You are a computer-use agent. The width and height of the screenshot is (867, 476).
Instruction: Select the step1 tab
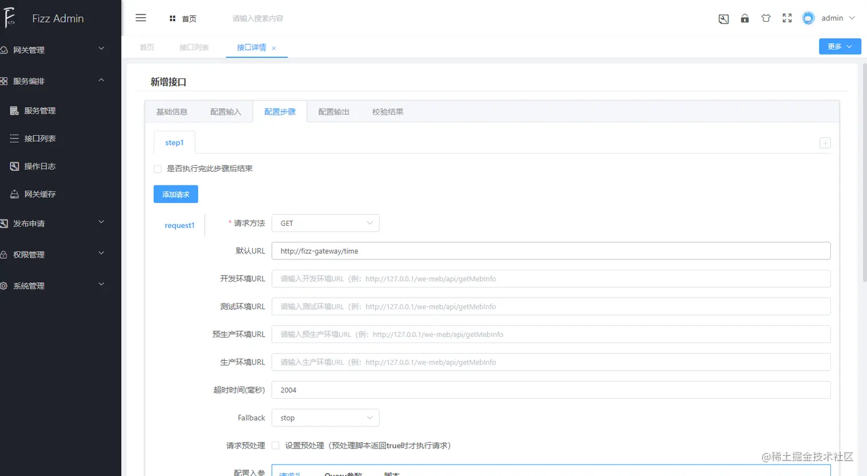pyautogui.click(x=174, y=143)
